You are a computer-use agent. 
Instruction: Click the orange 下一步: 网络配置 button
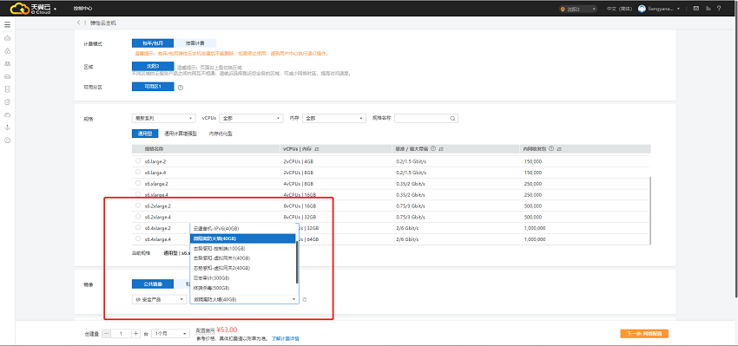point(644,333)
